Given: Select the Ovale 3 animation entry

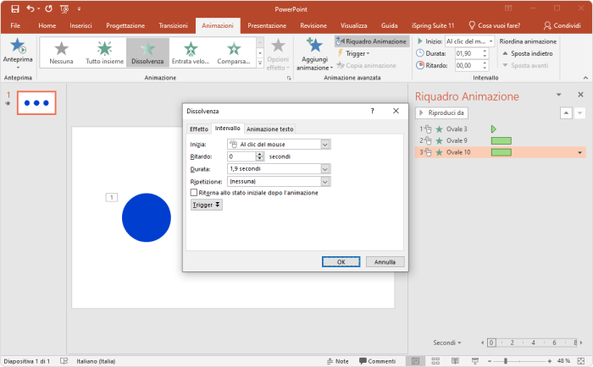Looking at the screenshot, I should coord(500,129).
